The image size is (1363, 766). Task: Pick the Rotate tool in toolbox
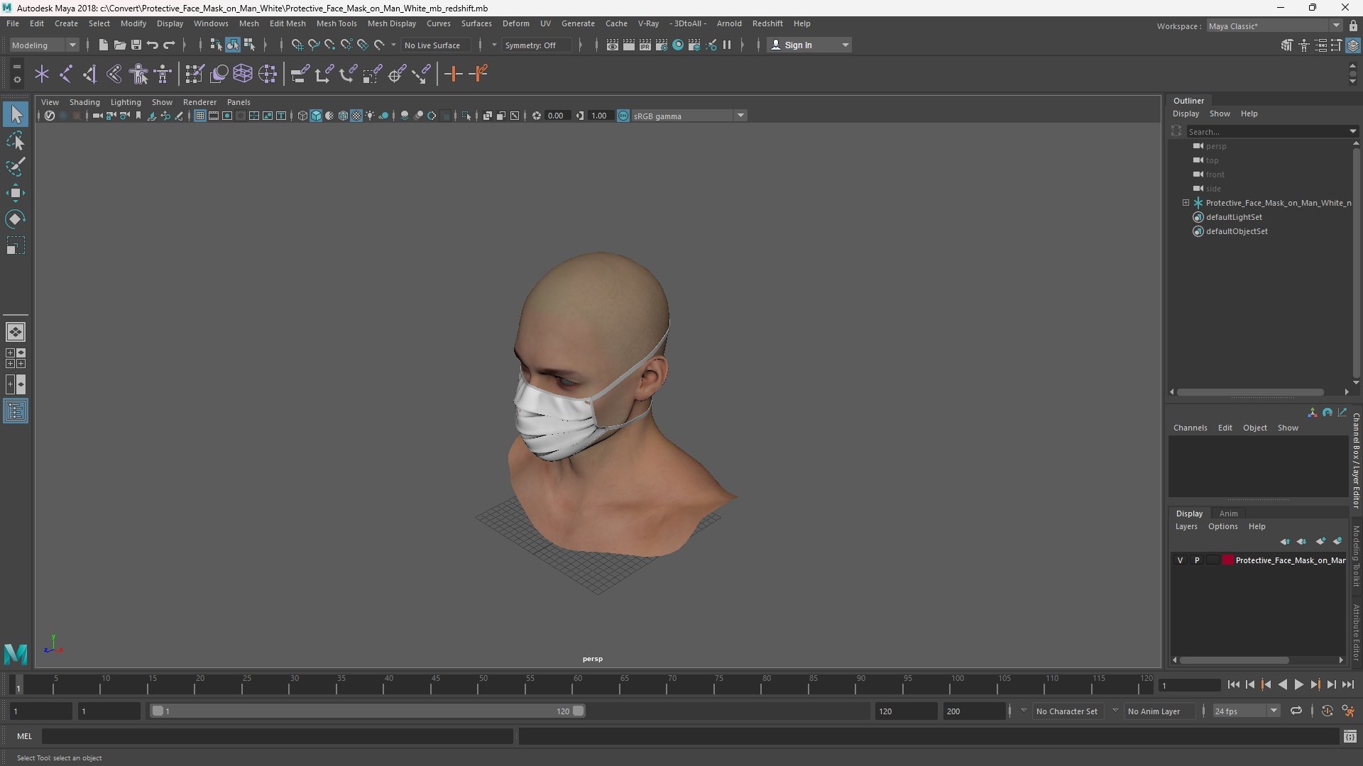[x=16, y=219]
